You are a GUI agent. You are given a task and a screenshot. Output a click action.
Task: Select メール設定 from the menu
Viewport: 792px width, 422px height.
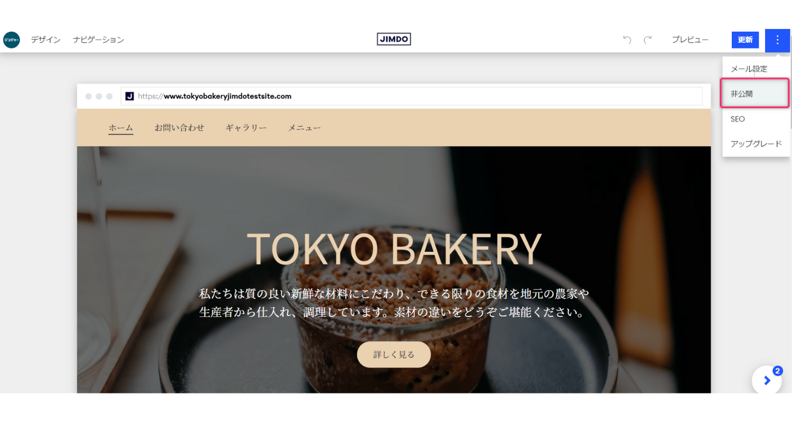point(749,68)
